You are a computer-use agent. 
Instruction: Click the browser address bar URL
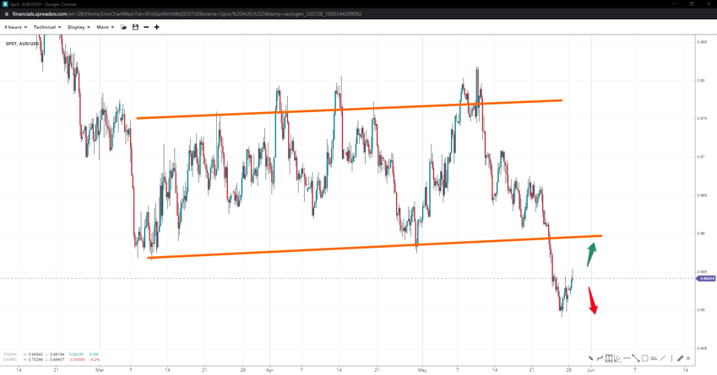click(186, 14)
